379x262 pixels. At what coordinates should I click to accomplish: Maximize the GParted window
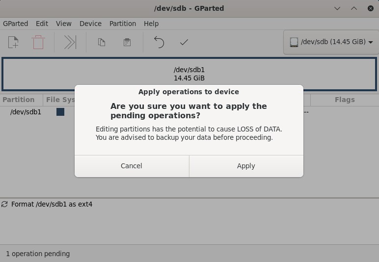click(354, 8)
